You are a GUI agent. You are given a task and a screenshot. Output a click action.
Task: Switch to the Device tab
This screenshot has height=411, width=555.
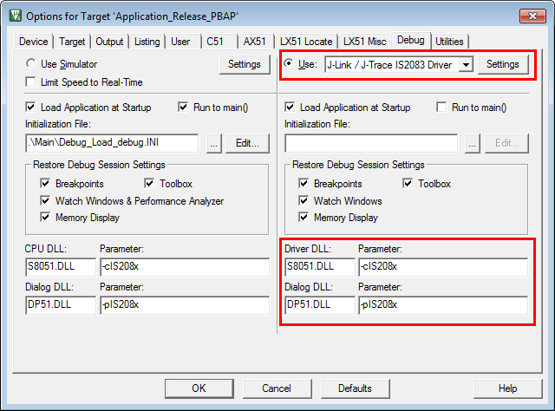(34, 42)
